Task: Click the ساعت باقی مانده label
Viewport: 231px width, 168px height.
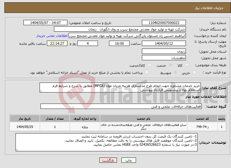Action: tap(33, 44)
